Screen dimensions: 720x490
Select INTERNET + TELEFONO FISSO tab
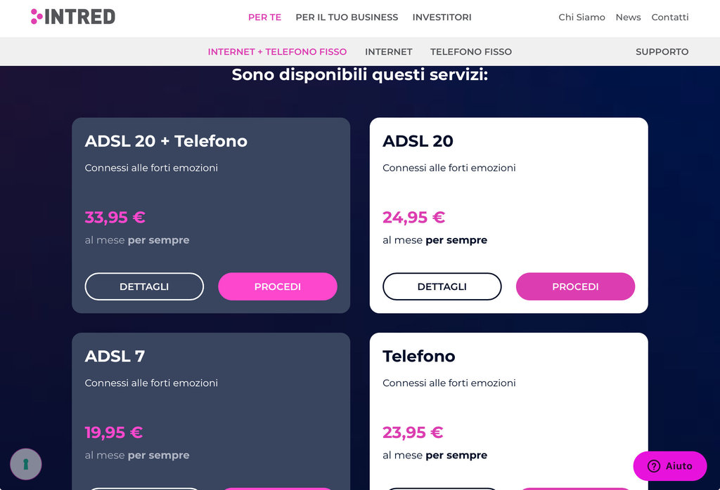pos(277,51)
